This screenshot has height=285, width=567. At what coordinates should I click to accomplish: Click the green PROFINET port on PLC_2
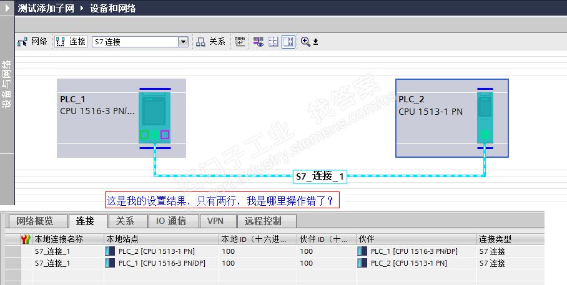(x=485, y=135)
